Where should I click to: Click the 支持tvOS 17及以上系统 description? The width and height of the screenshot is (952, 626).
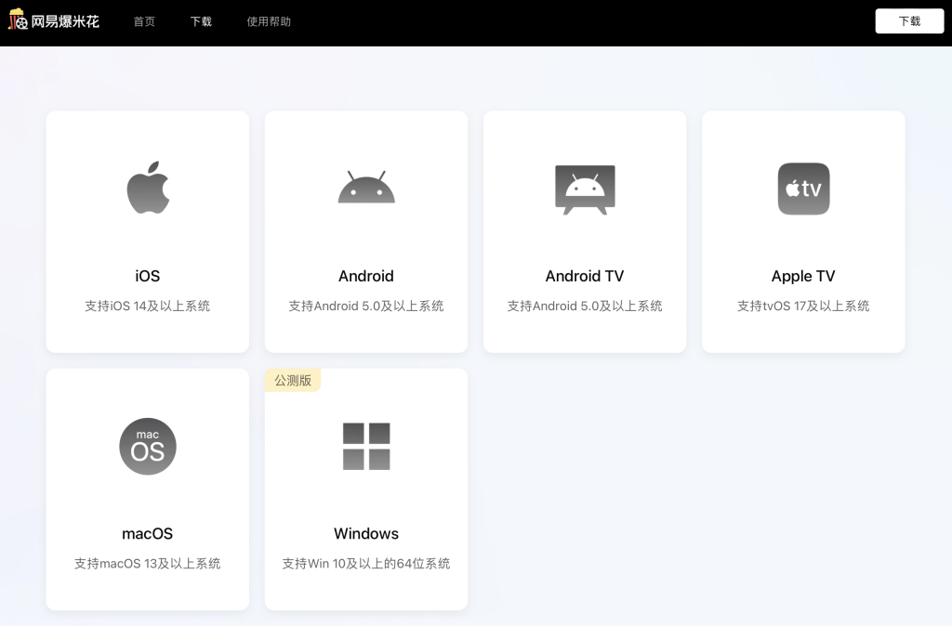tap(803, 306)
